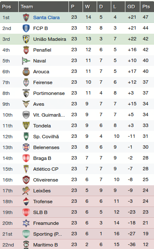Click the Team column header
This screenshot has width=154, height=249.
(44, 7)
